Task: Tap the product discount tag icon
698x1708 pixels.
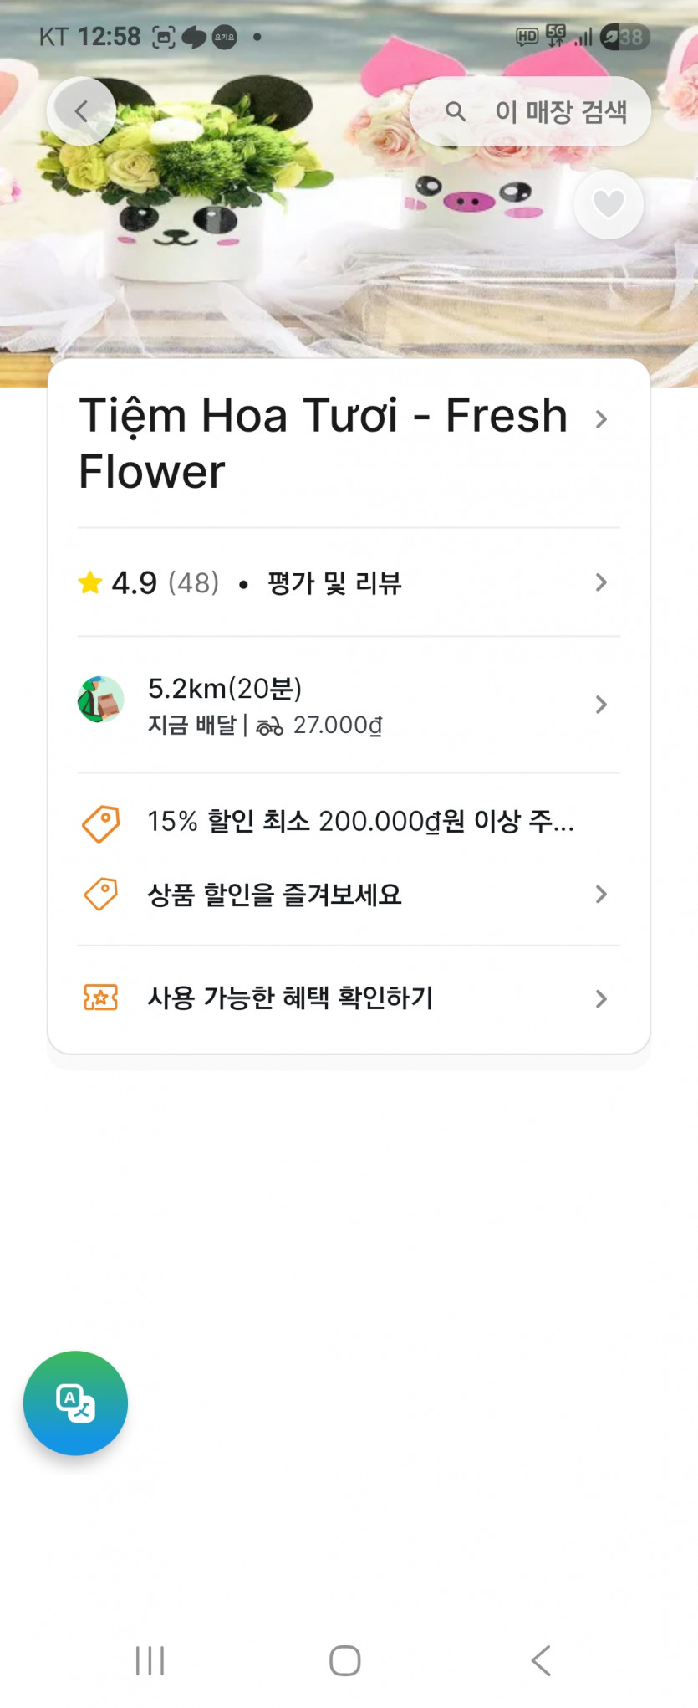Action: pos(100,894)
